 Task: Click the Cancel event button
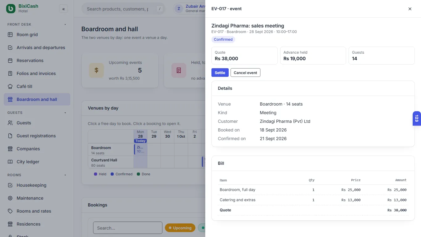click(245, 73)
